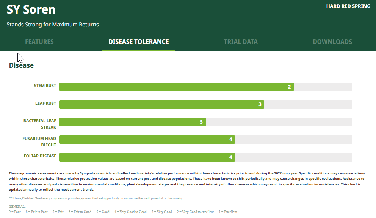Image resolution: width=376 pixels, height=218 pixels.
Task: Click the Certified Seed footnote text
Action: point(96,198)
